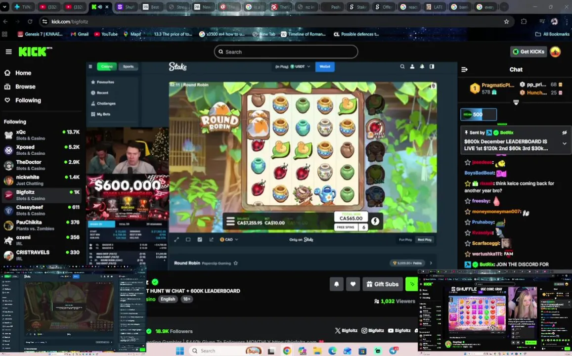This screenshot has width=572, height=356.
Task: Open the Windows Start menu
Action: (180, 351)
